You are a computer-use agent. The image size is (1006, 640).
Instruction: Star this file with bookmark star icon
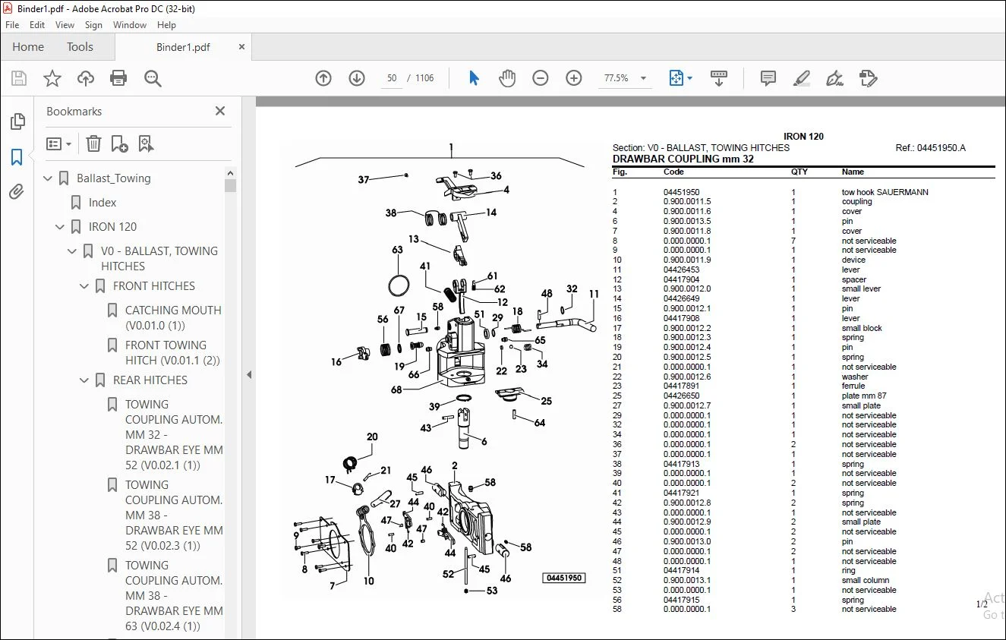[x=52, y=78]
